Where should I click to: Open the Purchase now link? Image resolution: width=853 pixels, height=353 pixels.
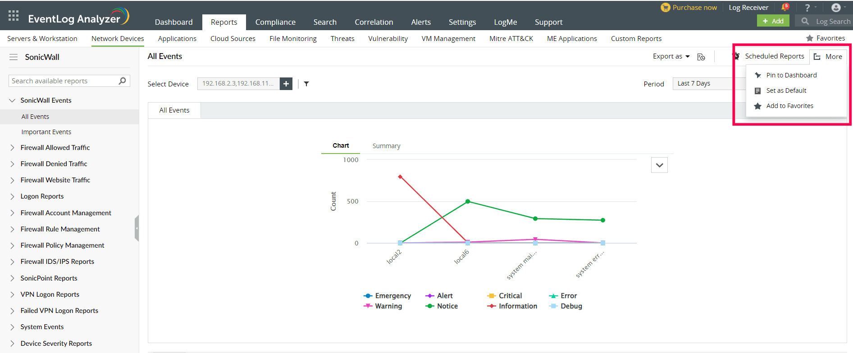click(689, 8)
